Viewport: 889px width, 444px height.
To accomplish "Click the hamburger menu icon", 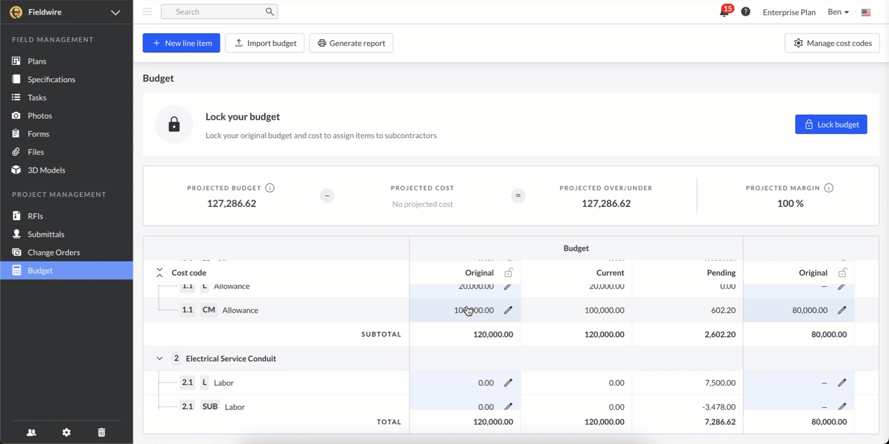I will click(x=147, y=11).
